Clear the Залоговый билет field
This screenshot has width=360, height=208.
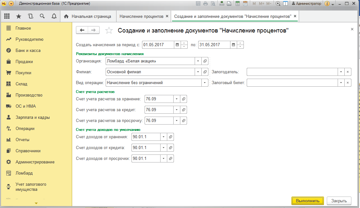coord(348,83)
